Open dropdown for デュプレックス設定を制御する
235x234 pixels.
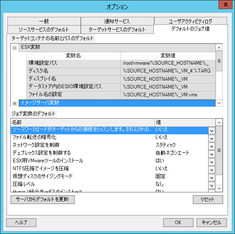(x=211, y=154)
